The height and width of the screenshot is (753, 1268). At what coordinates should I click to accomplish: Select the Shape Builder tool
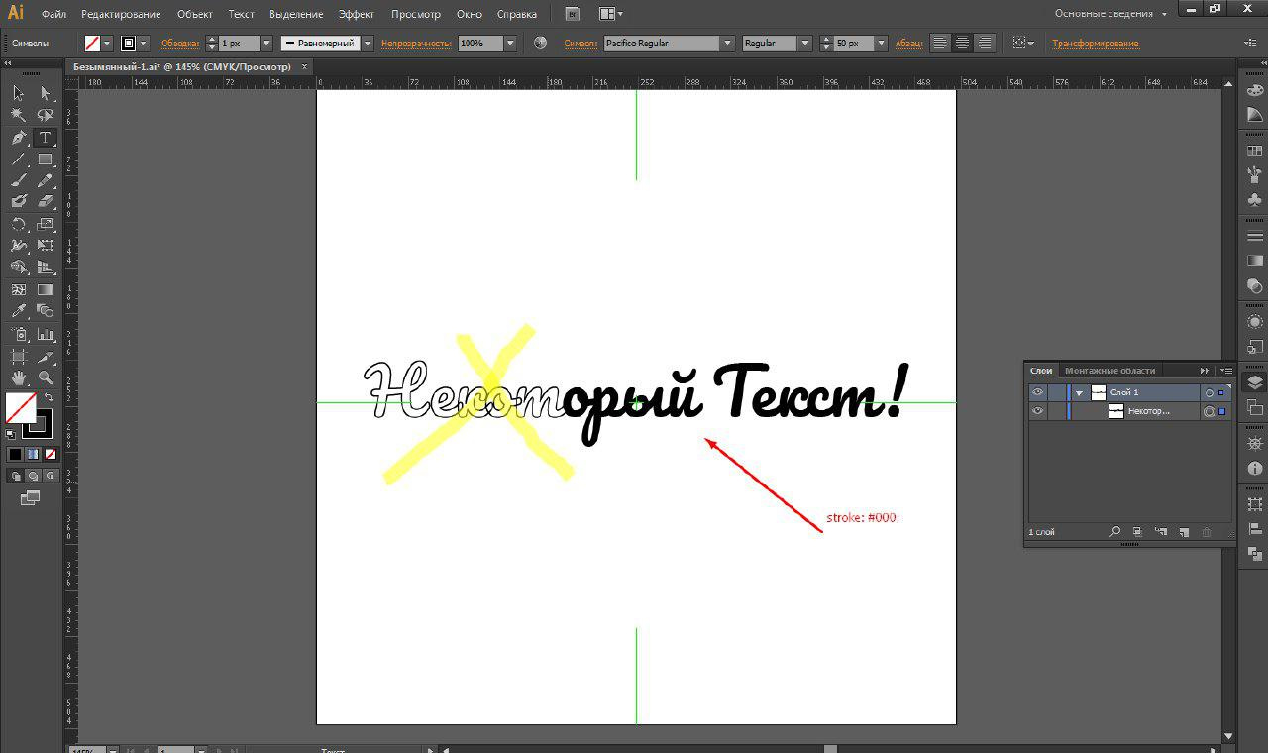pyautogui.click(x=18, y=268)
